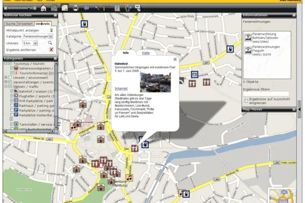
Task: Switch to the satellite imagery view icon
Action: pyautogui.click(x=54, y=8)
